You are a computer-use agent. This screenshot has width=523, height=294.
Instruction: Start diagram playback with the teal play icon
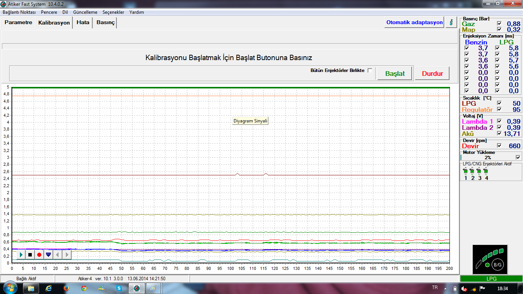click(x=21, y=255)
